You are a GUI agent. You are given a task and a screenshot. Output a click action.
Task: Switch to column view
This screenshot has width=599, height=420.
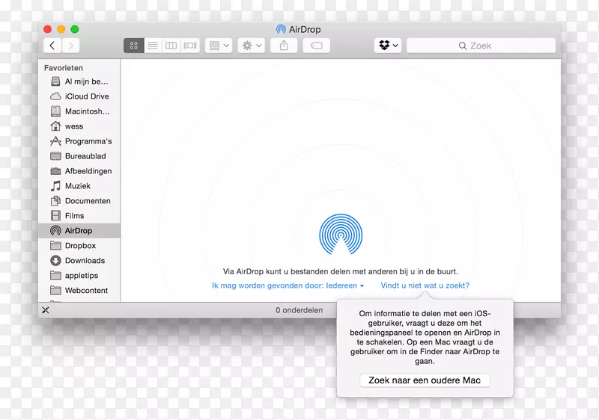(x=171, y=46)
